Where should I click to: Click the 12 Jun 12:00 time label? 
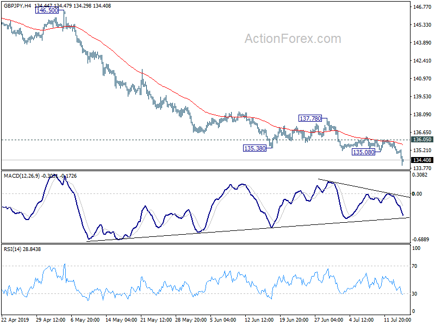click(259, 320)
